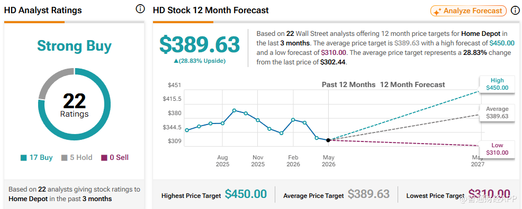This screenshot has width=522, height=209.
Task: Click the purple Sell legend square
Action: (x=104, y=158)
